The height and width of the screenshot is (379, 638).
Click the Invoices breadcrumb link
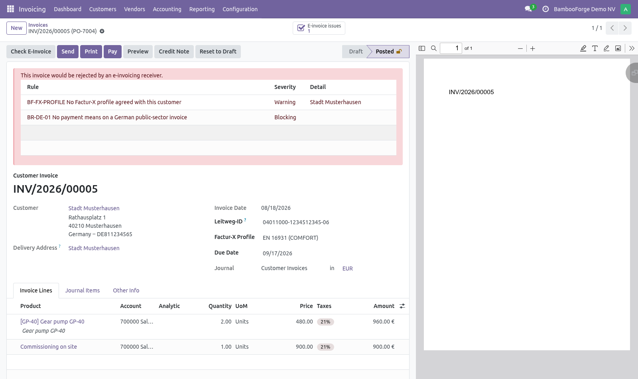pyautogui.click(x=38, y=25)
